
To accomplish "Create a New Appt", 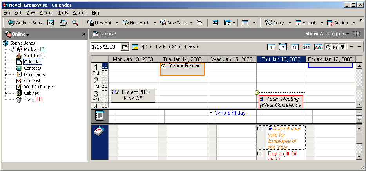I will pos(136,23).
